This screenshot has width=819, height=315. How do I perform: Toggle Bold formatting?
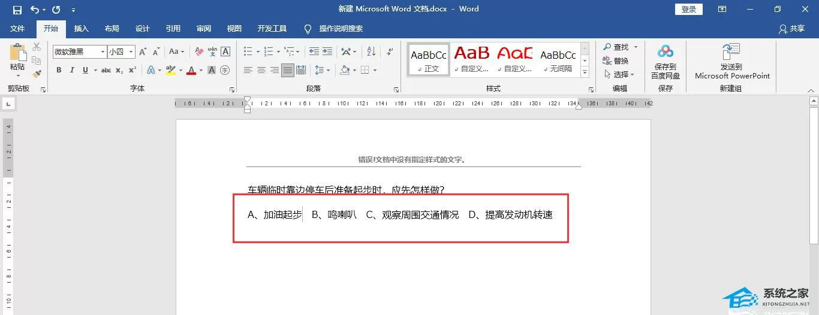(59, 71)
